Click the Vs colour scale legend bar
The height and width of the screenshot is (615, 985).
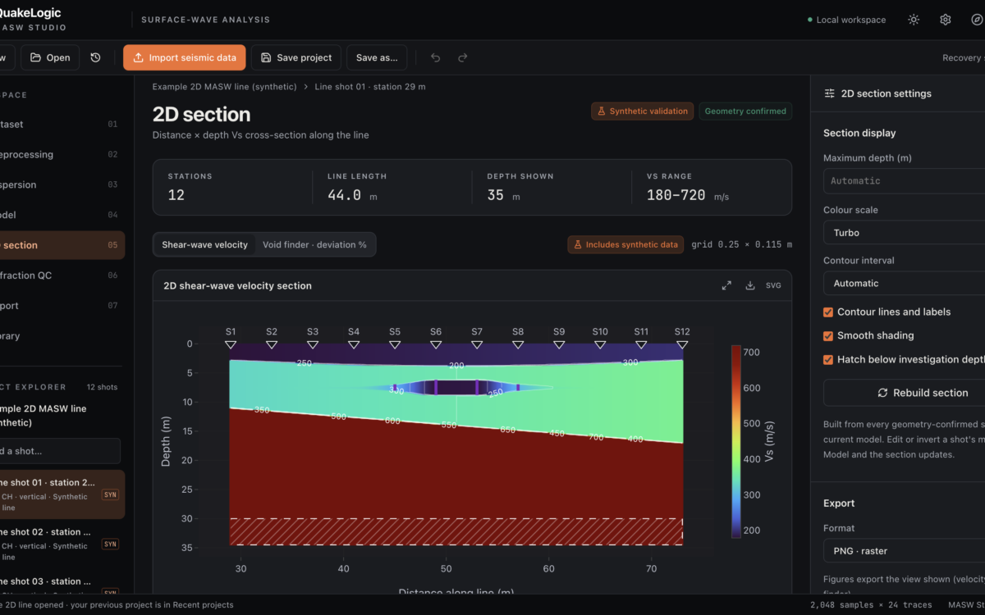[736, 441]
